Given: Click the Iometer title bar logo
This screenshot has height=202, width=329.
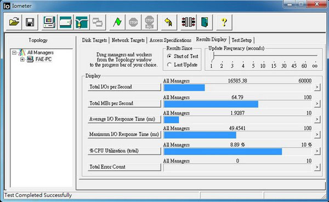Looking at the screenshot, I should click(7, 6).
